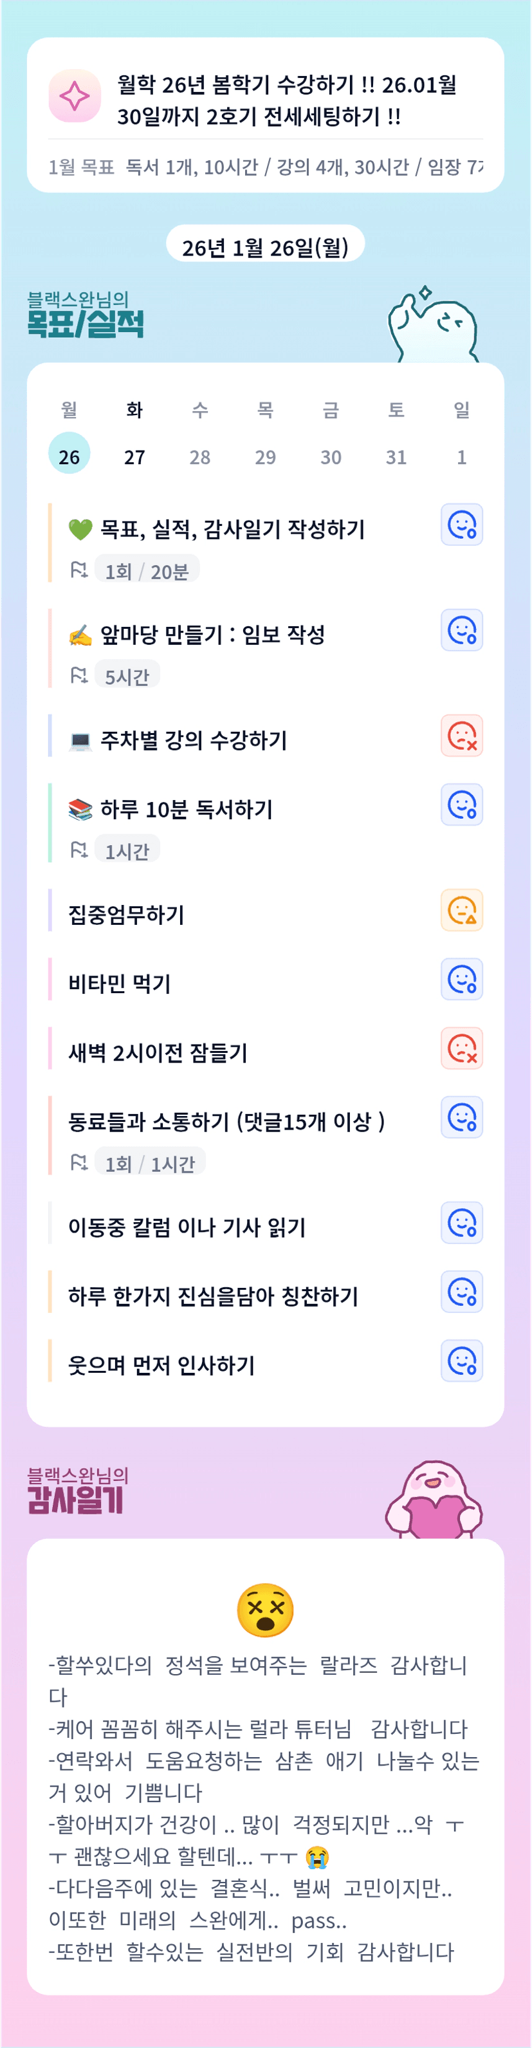This screenshot has width=532, height=2048.
Task: Expand the 동료들과 소통하기 goal entry
Action: point(226,1121)
